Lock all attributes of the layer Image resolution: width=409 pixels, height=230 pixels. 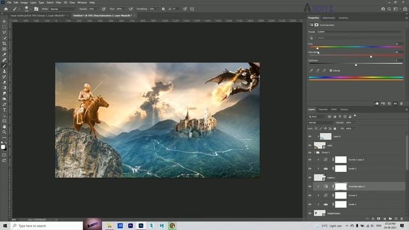click(x=335, y=128)
